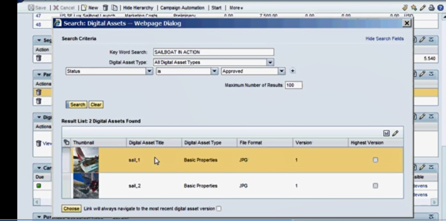Screen dimensions: 446x221
Task: Click the trash icon in the top toolbar
Action: (105, 8)
